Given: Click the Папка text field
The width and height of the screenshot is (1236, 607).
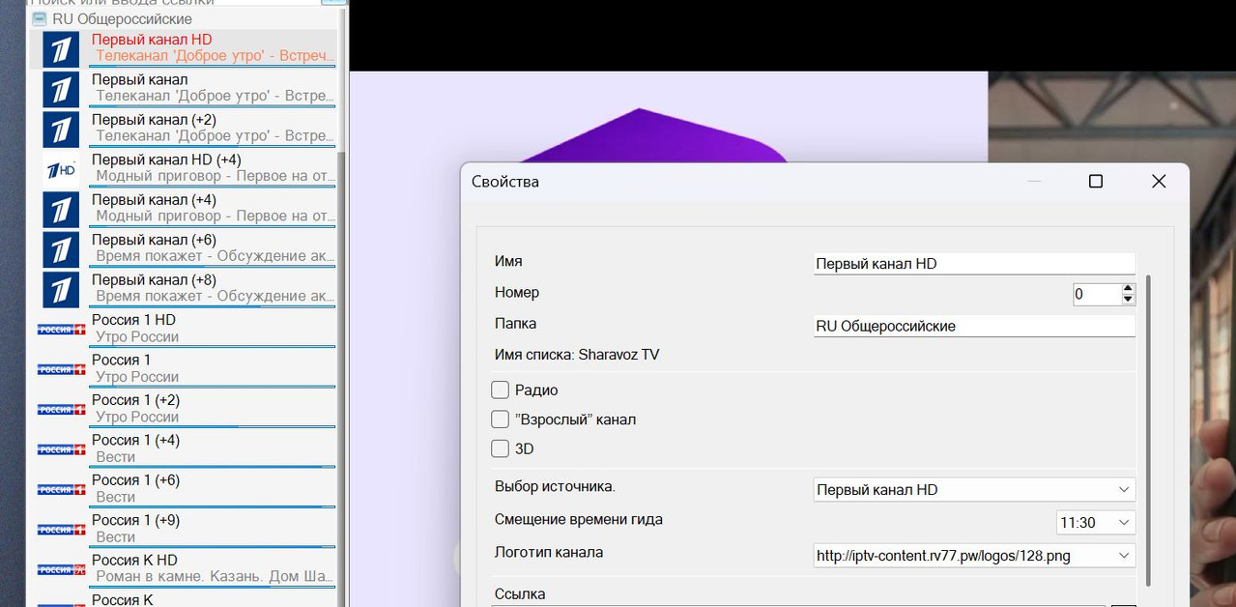Looking at the screenshot, I should pos(974,326).
